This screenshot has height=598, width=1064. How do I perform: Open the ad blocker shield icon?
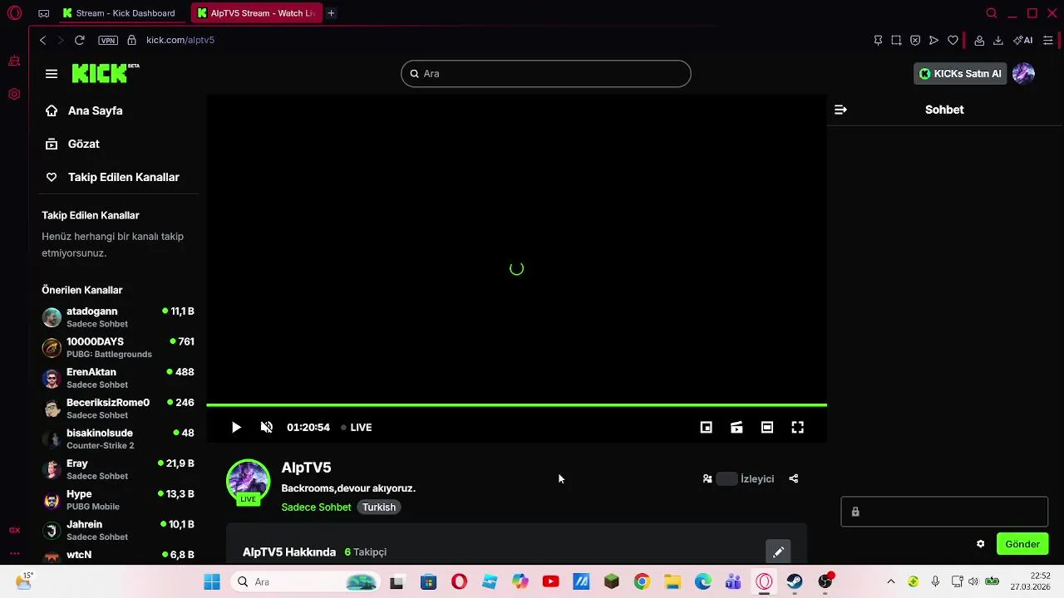tap(915, 40)
